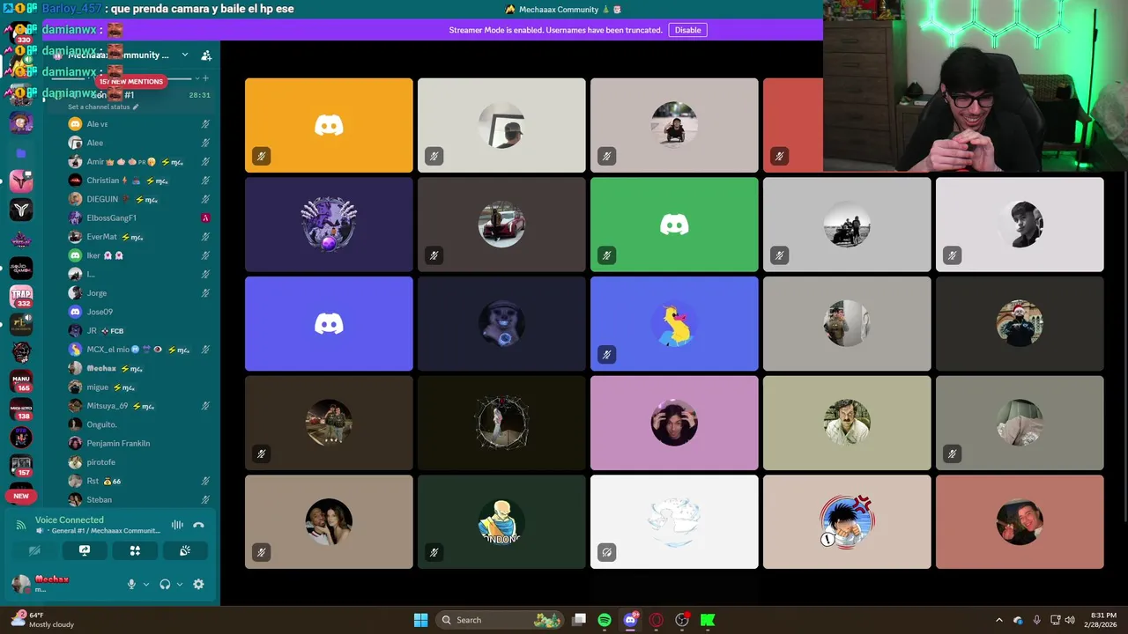Select user Ale in voice list
Viewport: 1128px width, 634px height.
[139, 124]
